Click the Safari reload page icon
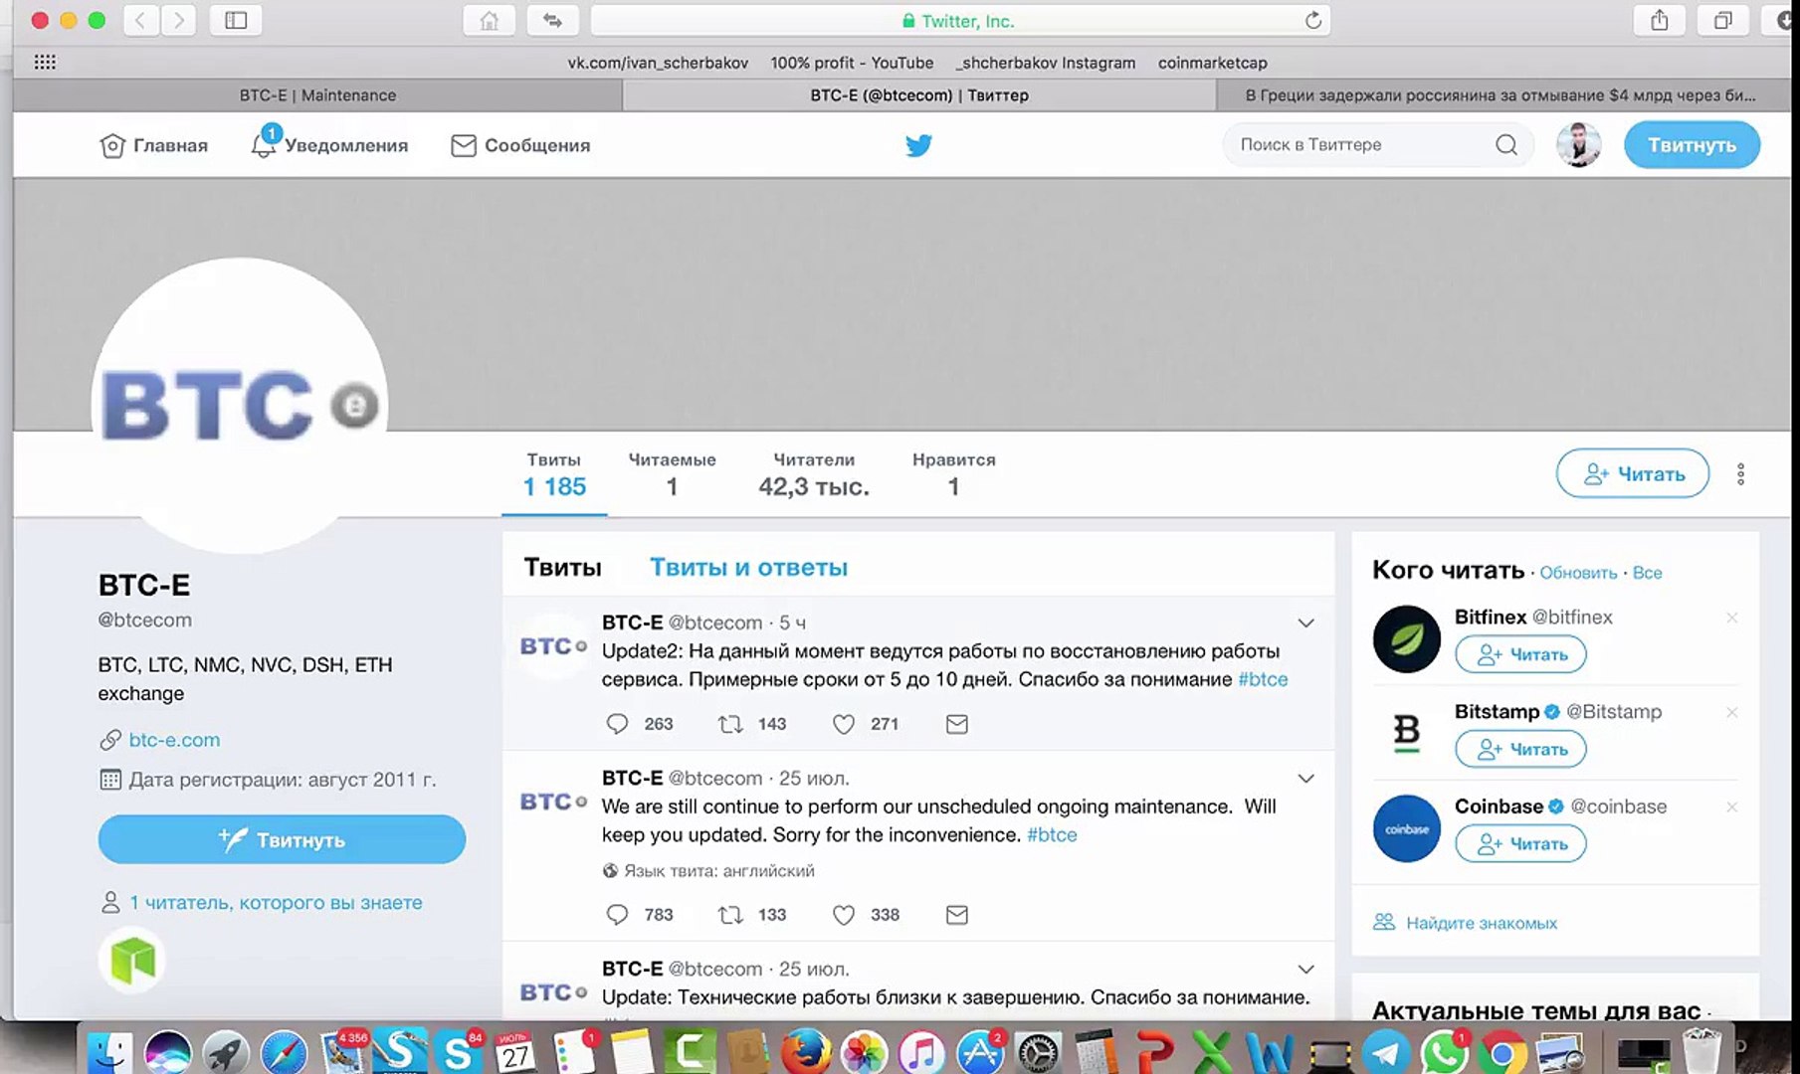The height and width of the screenshot is (1074, 1800). [x=1313, y=21]
